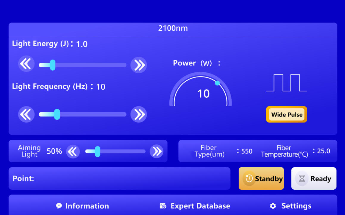Decrease Light Energy with left double-arrow

click(26, 65)
